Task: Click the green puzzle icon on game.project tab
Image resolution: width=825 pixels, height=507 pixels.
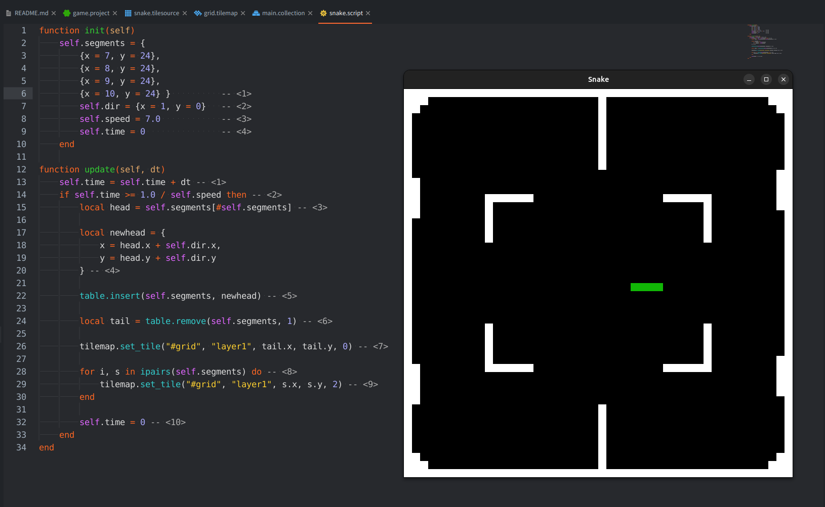Action: (x=66, y=13)
